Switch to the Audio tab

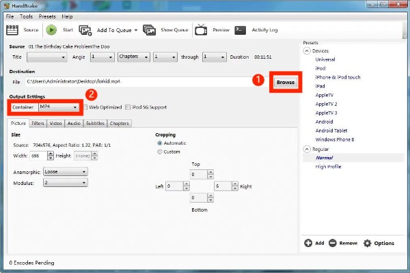click(x=74, y=124)
